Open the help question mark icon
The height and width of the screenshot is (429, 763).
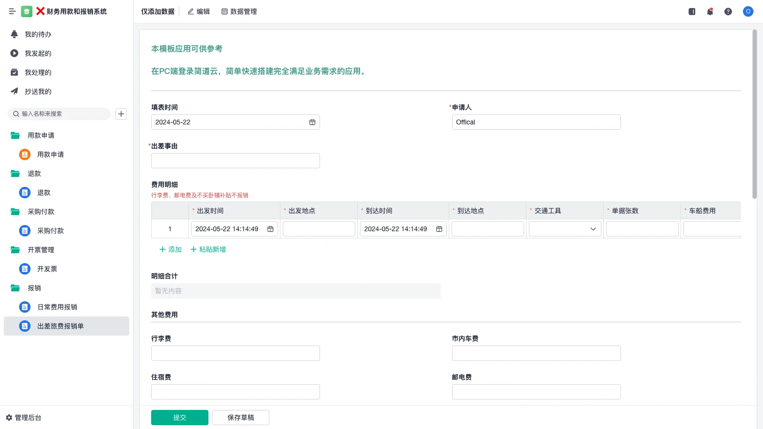[728, 11]
